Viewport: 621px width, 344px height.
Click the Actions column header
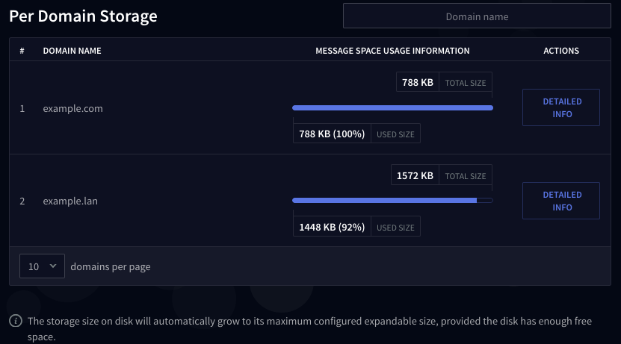coord(561,51)
